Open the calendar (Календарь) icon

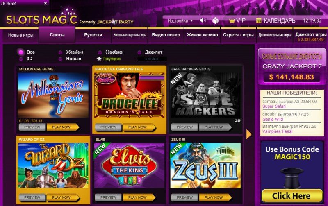pos(259,20)
